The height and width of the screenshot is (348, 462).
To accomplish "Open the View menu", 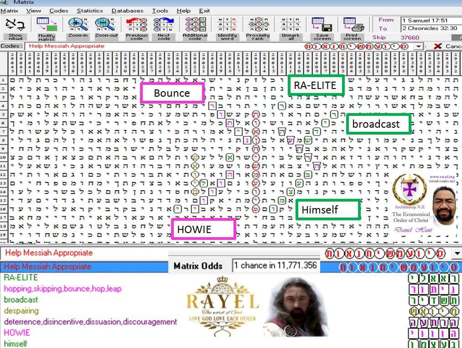I will [33, 10].
